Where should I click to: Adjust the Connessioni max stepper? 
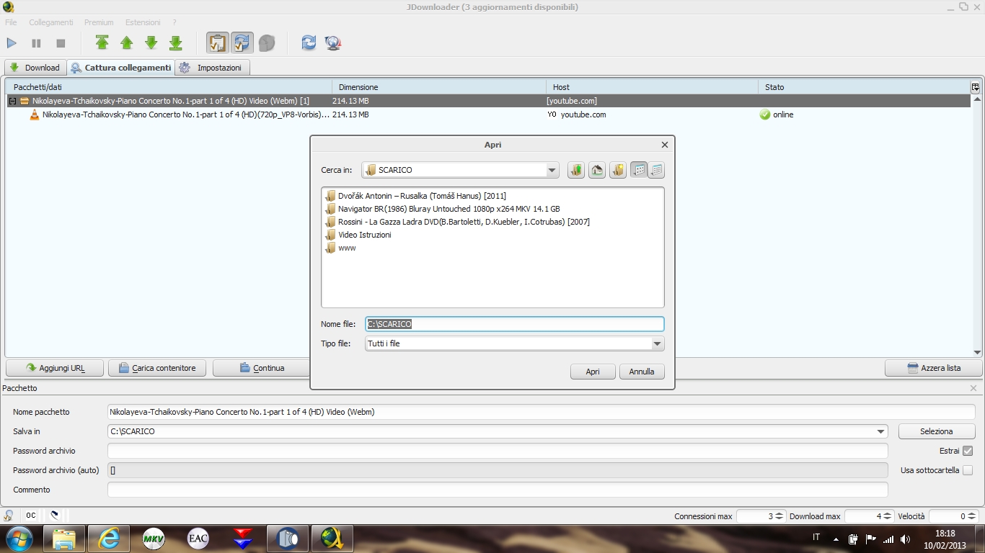pyautogui.click(x=779, y=516)
